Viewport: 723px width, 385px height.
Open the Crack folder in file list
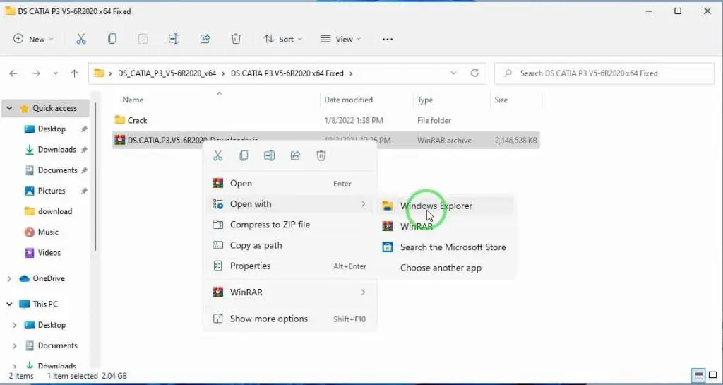pos(137,120)
